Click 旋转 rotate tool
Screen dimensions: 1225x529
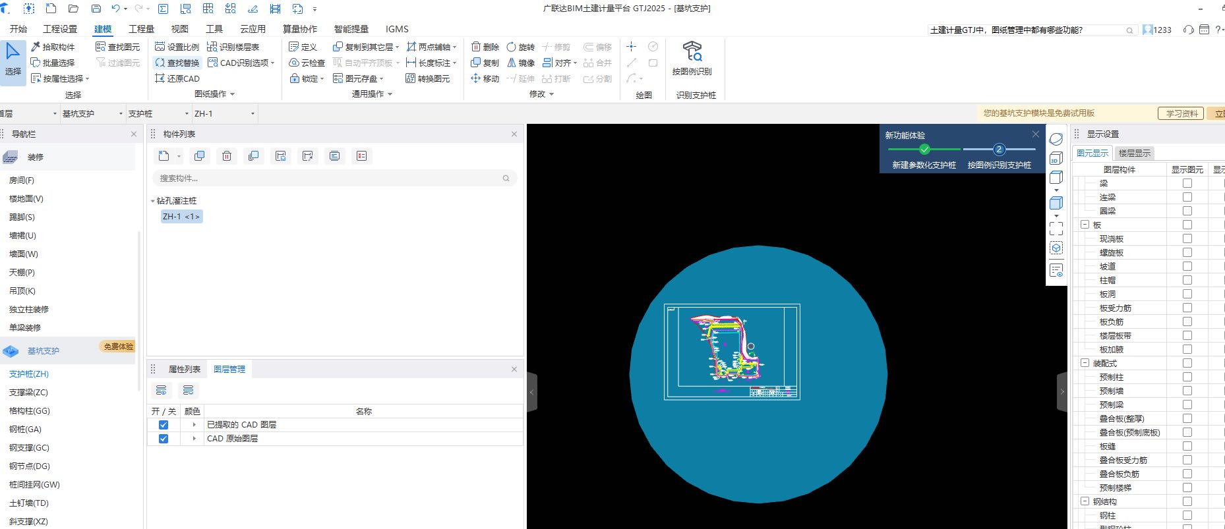[521, 47]
